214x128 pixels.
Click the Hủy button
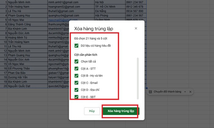(92, 111)
